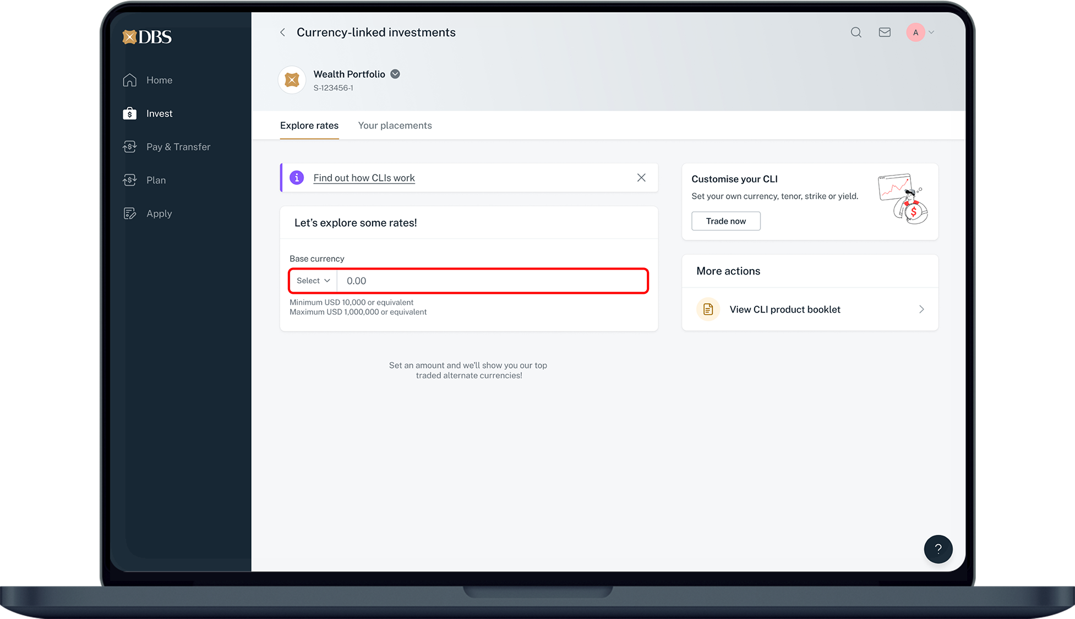Switch to Your placements tab

pos(395,125)
